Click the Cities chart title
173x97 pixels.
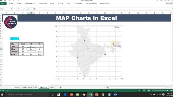[x=117, y=27]
